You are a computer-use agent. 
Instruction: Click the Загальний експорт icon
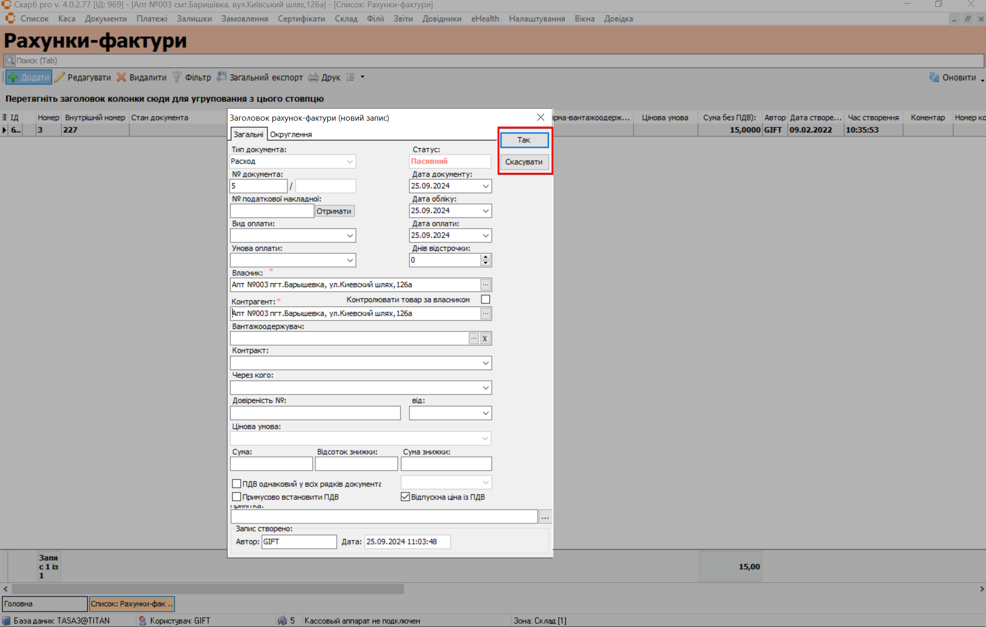(222, 77)
